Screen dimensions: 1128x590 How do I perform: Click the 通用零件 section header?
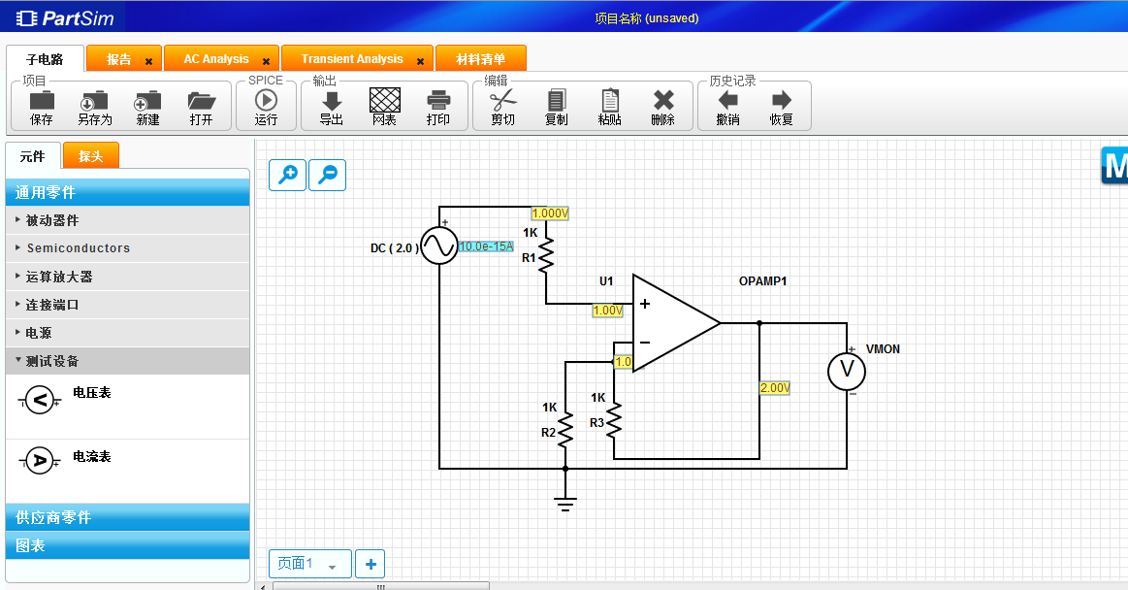coord(127,192)
